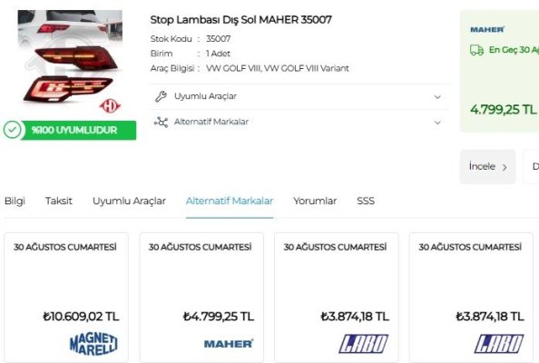The height and width of the screenshot is (363, 539).
Task: Click the İncele button
Action: coord(487,167)
